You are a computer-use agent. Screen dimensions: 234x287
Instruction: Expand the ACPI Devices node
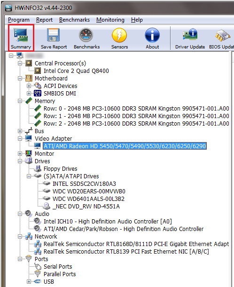click(29, 86)
